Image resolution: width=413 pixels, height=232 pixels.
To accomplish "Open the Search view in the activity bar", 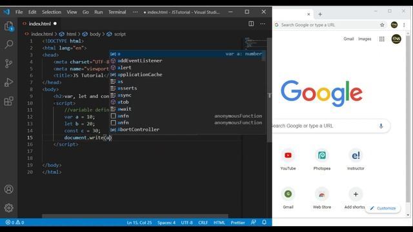I will pos(8,44).
